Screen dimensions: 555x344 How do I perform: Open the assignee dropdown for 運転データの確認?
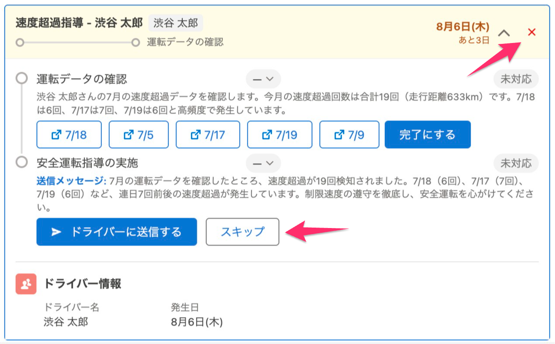pos(263,79)
